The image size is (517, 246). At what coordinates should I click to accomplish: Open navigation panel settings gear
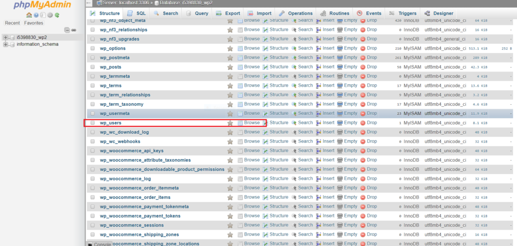pyautogui.click(x=50, y=15)
